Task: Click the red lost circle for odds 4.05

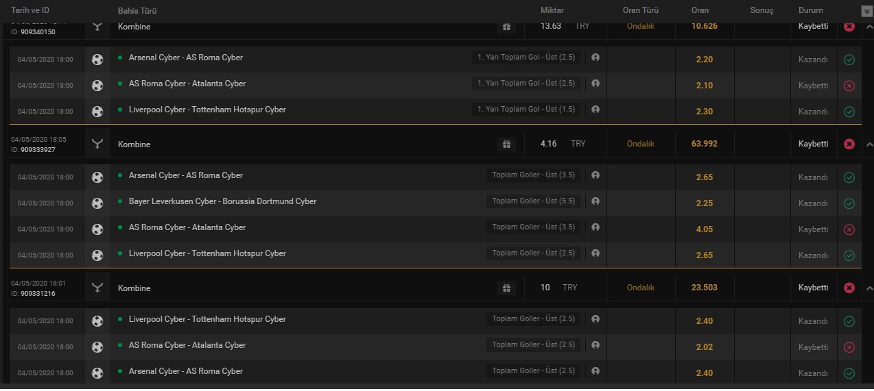Action: 849,229
